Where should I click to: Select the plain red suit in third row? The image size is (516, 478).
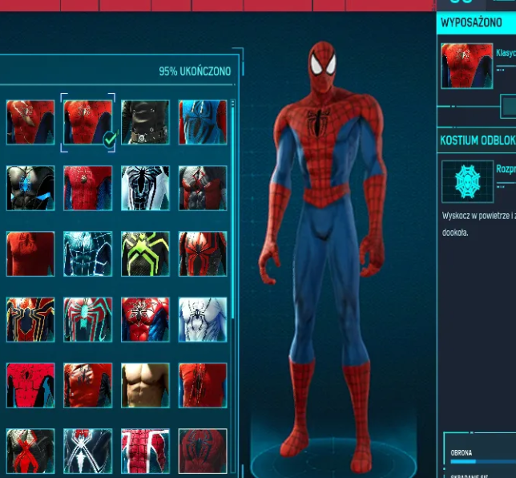(30, 253)
